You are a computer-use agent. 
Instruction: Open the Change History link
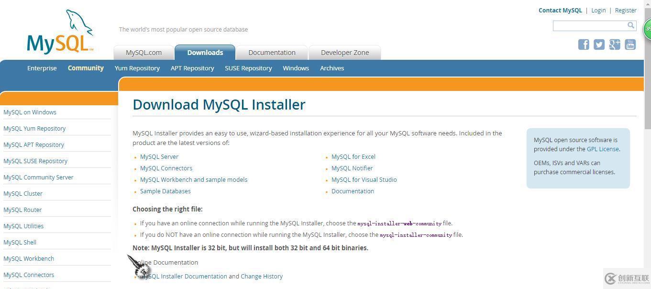pyautogui.click(x=262, y=276)
